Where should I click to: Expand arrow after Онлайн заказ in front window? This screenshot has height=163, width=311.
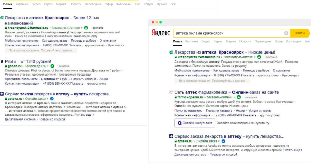pos(219,141)
